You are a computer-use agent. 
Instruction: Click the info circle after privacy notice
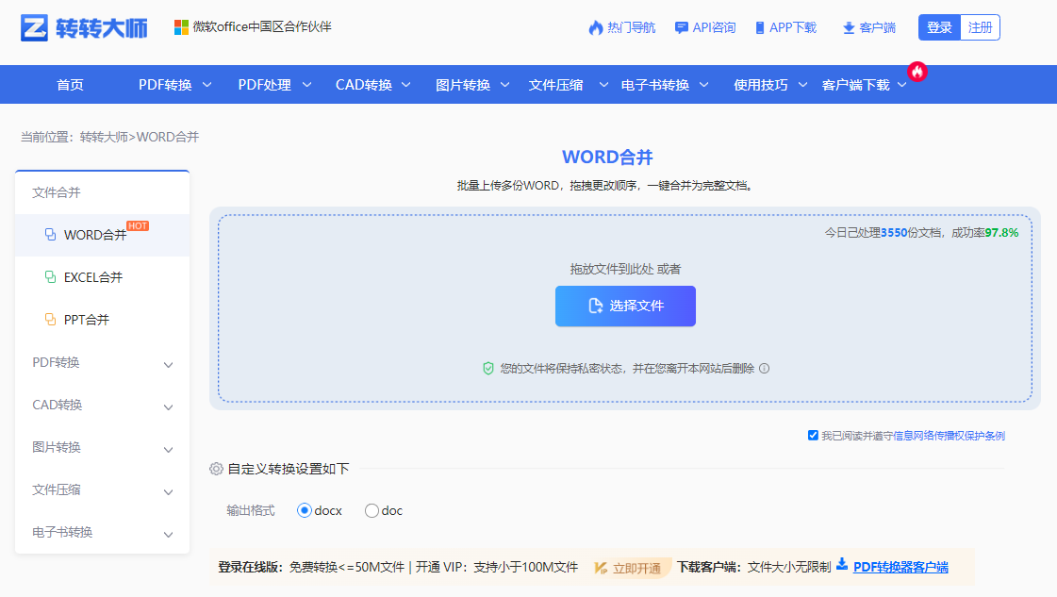(764, 369)
